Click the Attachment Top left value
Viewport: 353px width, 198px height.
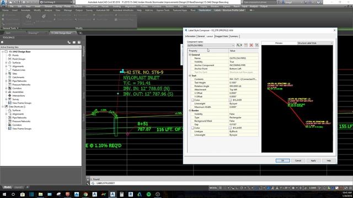point(243,90)
